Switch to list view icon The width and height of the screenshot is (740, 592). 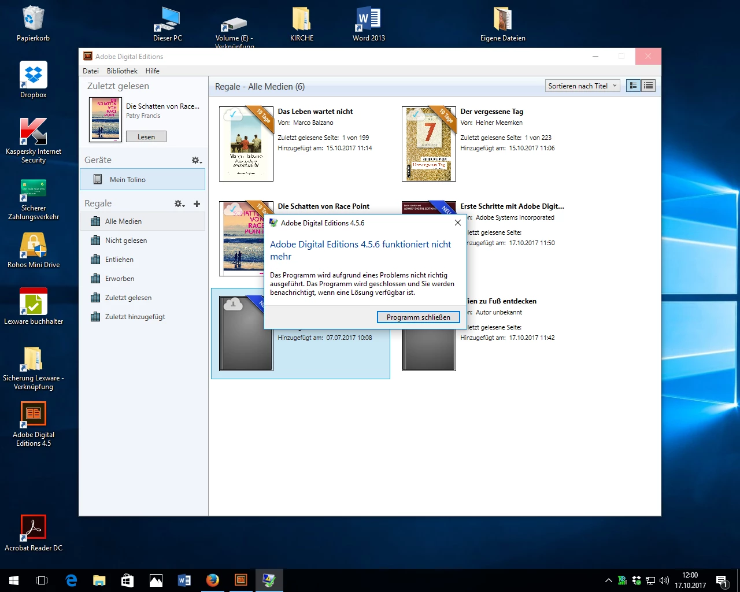coord(648,86)
